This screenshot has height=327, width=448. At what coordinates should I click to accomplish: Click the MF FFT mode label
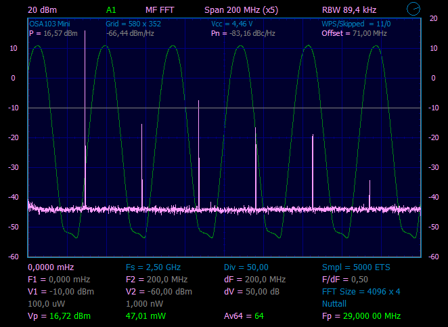click(160, 11)
